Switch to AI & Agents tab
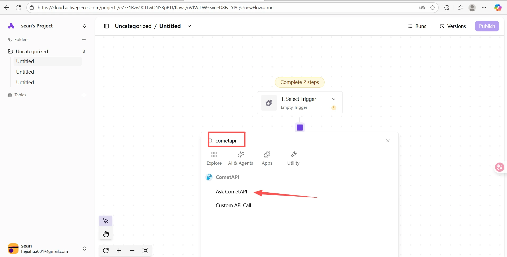This screenshot has width=507, height=257. [x=241, y=158]
